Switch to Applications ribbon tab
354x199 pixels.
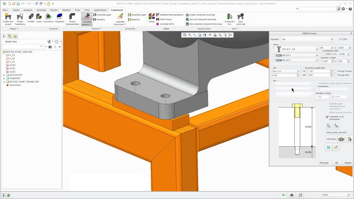(100, 10)
